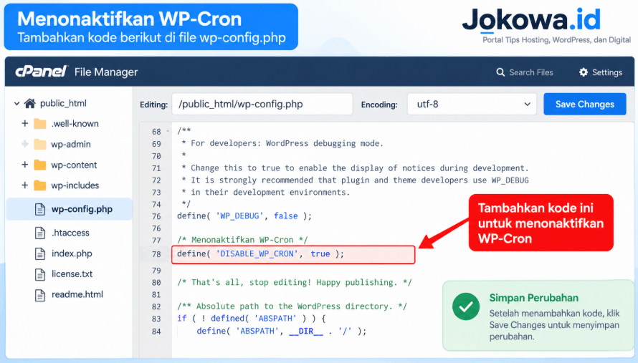Viewport: 638px width, 363px height.
Task: Click the File Manager title text
Action: (106, 72)
